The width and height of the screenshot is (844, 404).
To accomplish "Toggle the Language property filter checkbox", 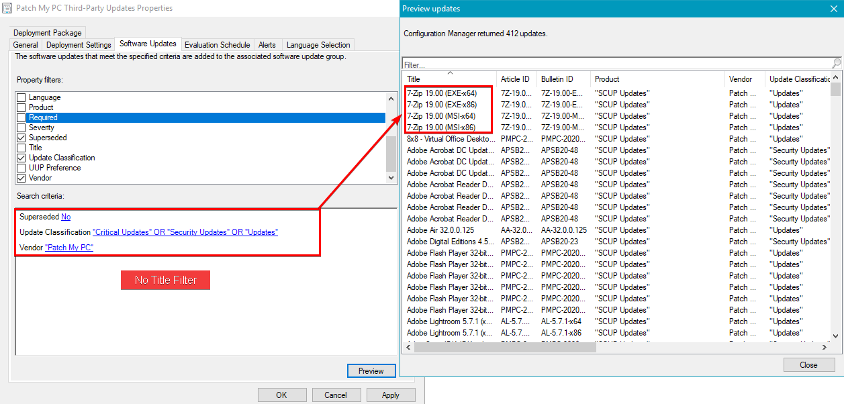I will (x=21, y=97).
